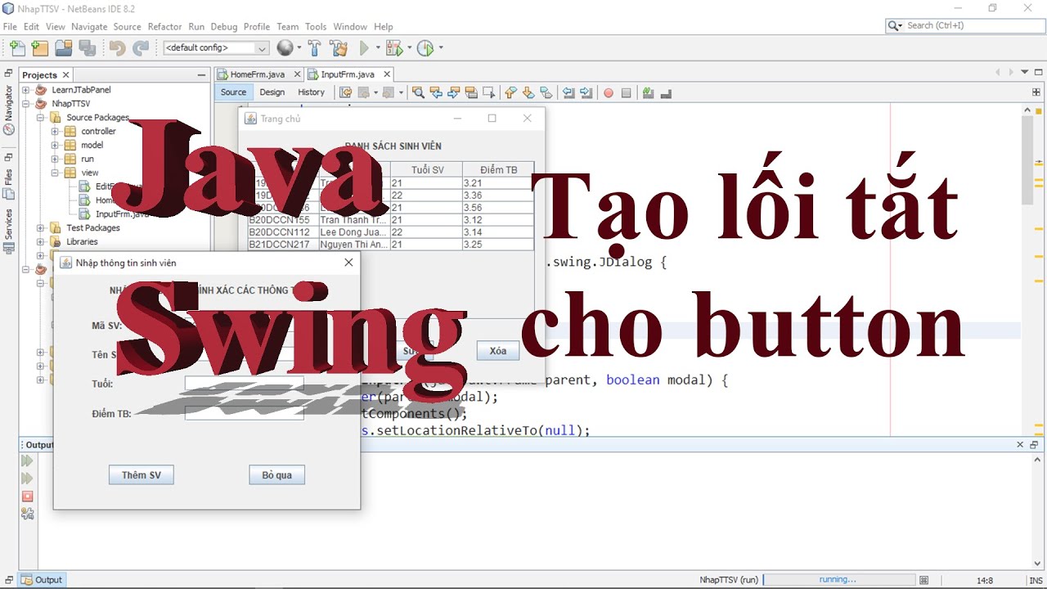
Task: Click the Shift Line Right icon
Action: click(x=586, y=92)
